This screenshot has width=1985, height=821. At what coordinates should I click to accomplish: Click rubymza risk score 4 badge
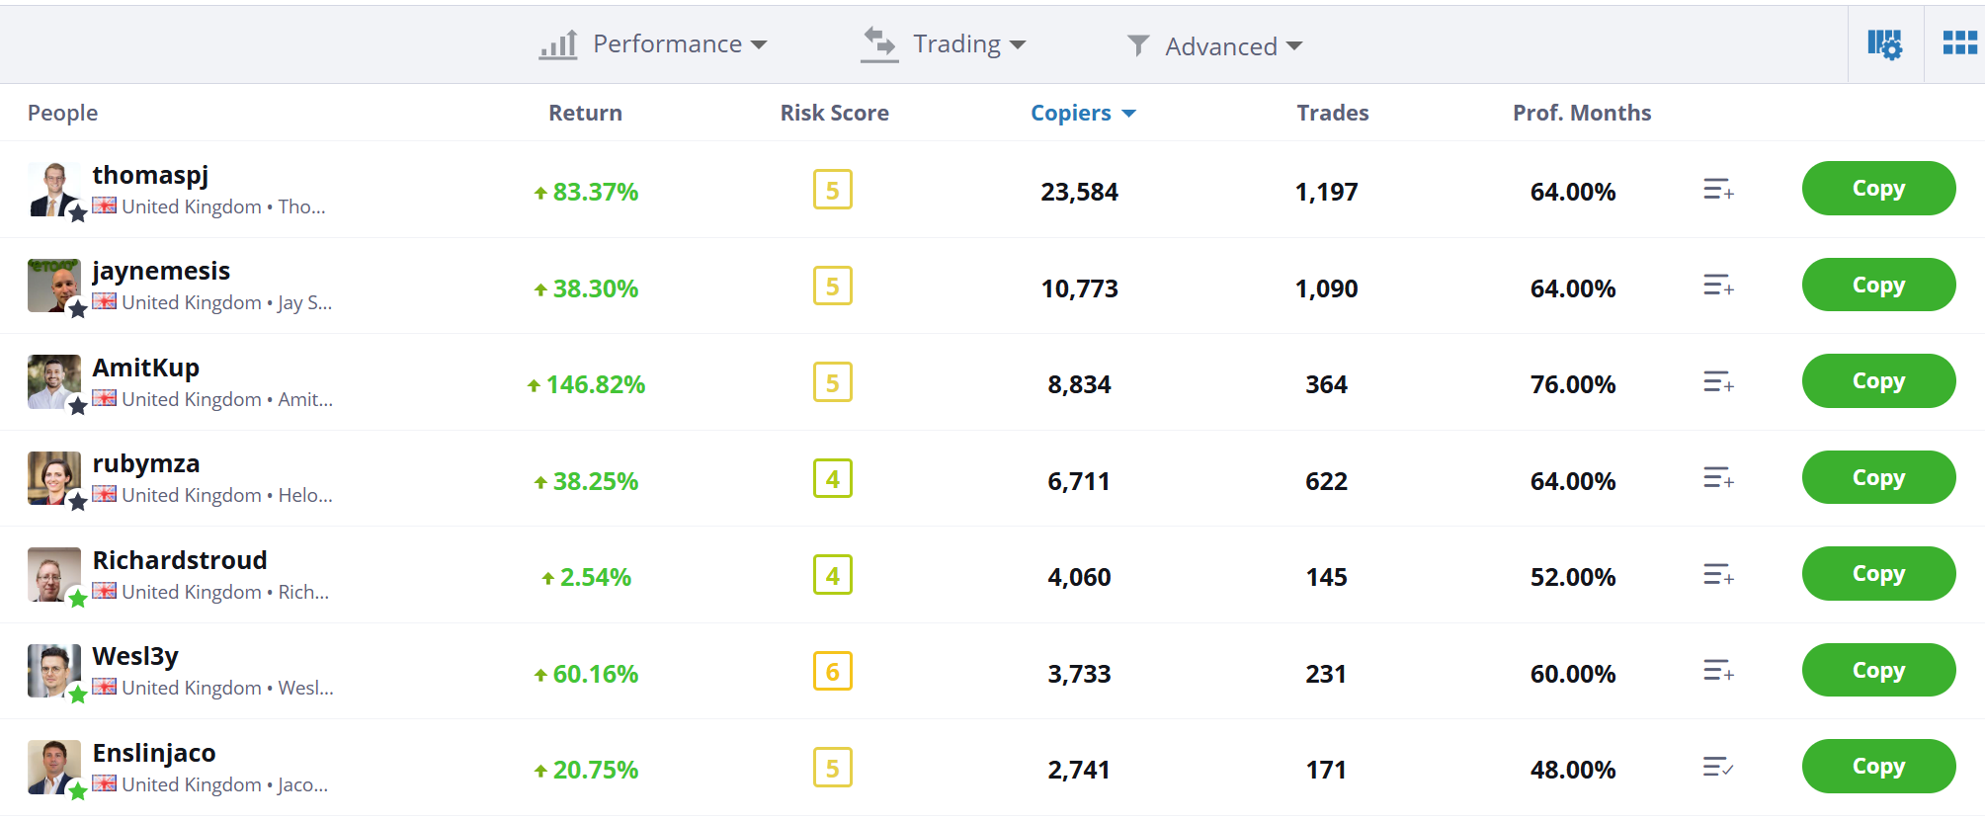pyautogui.click(x=832, y=479)
